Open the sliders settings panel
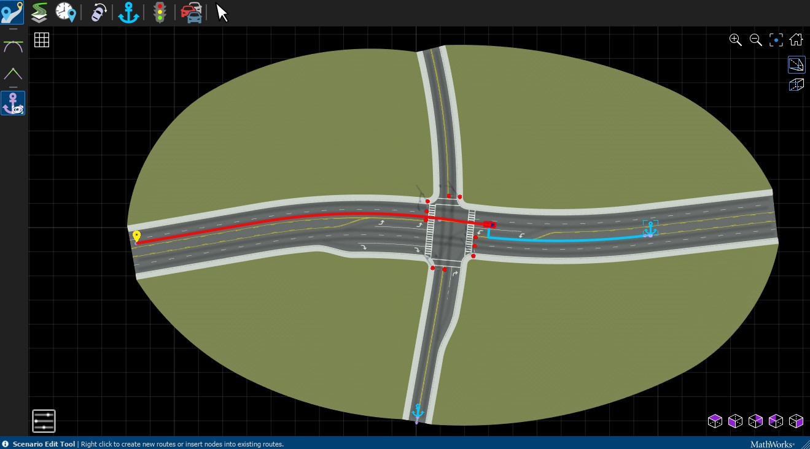This screenshot has height=449, width=810. tap(44, 421)
